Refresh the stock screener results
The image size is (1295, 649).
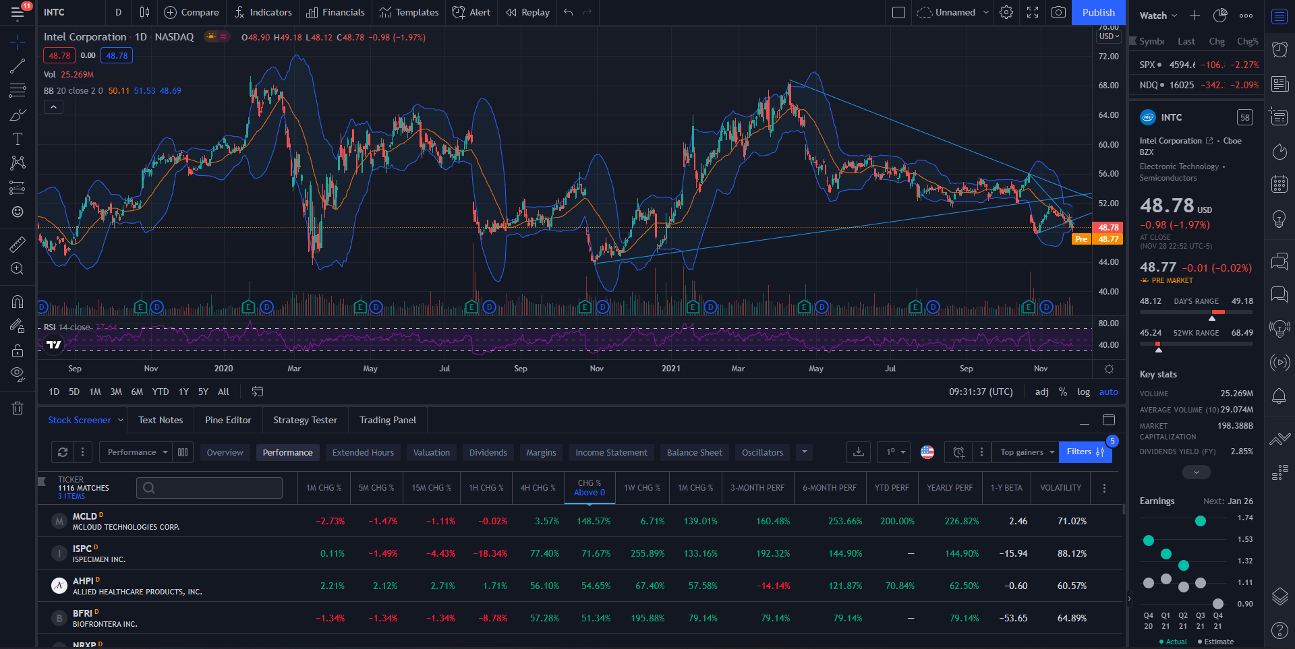pyautogui.click(x=63, y=452)
